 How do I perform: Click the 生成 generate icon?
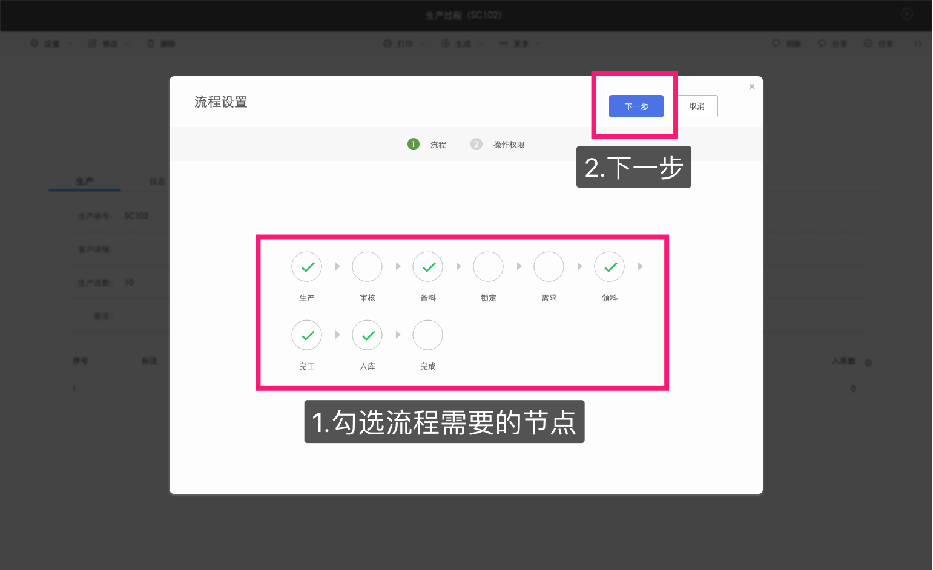click(446, 43)
